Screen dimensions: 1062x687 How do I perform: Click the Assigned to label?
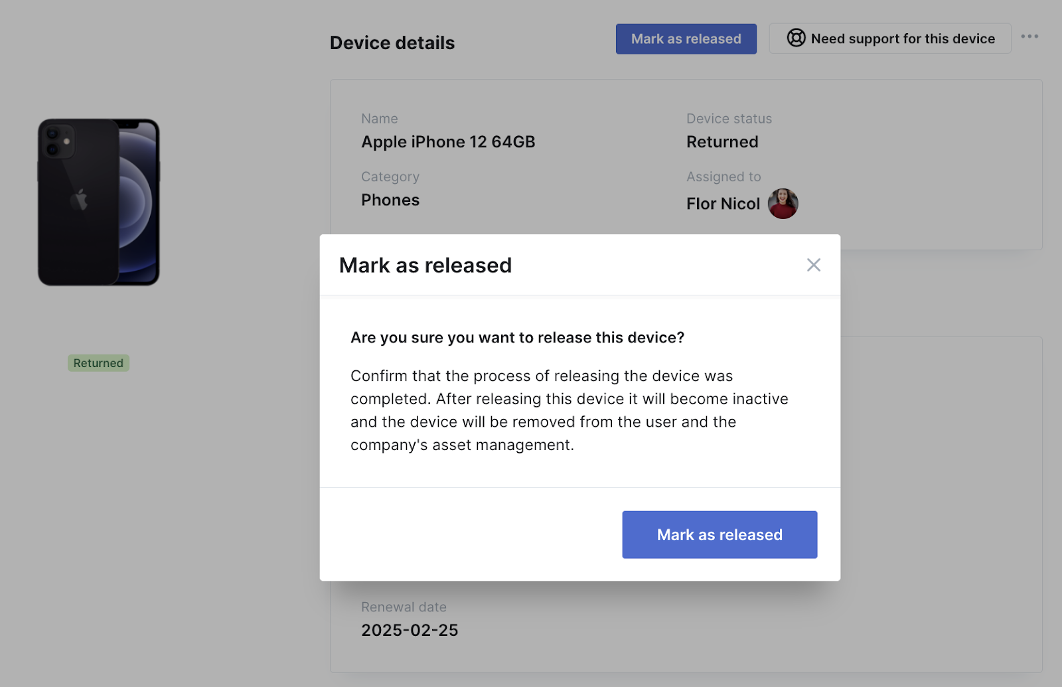tap(723, 177)
